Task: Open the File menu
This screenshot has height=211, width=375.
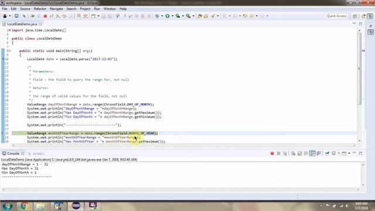Action: click(x=5, y=9)
